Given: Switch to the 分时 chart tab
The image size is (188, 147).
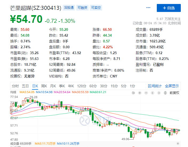Looking at the screenshot, I should [15, 86].
